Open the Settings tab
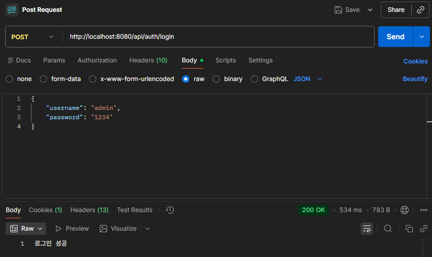Screen dimensions: 432x257 click(x=260, y=60)
